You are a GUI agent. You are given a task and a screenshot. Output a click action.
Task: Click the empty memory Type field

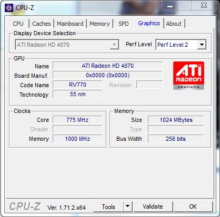(x=176, y=129)
